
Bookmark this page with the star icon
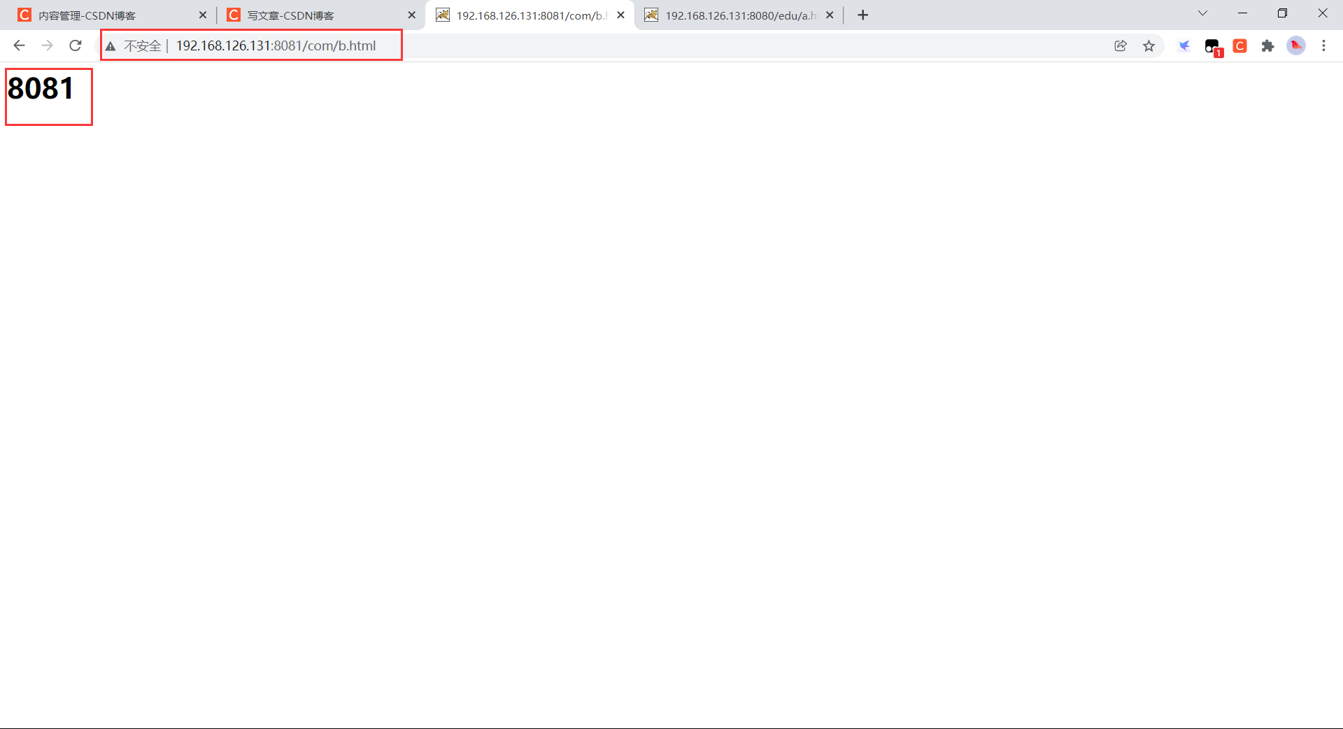coord(1149,45)
